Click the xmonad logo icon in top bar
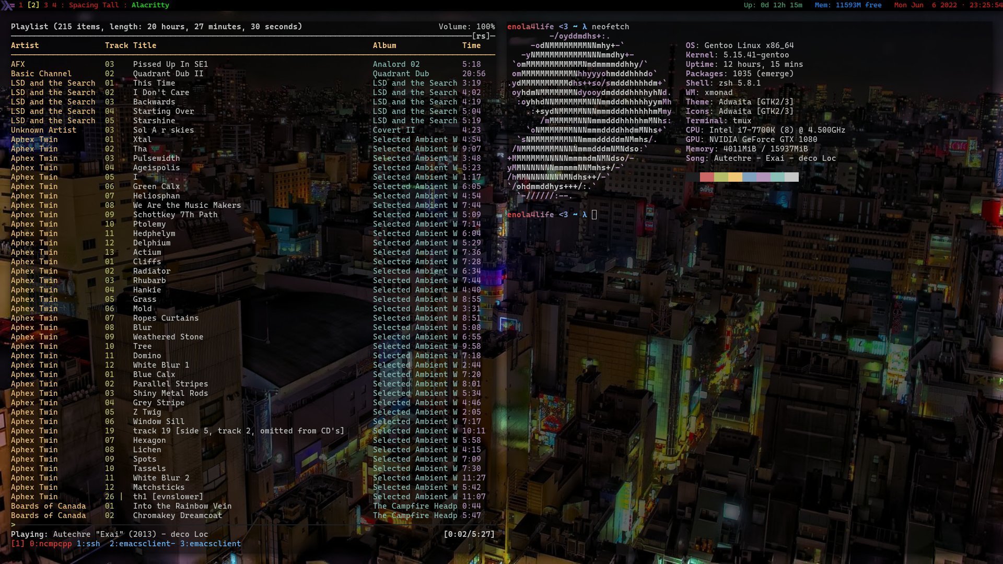 pyautogui.click(x=7, y=5)
